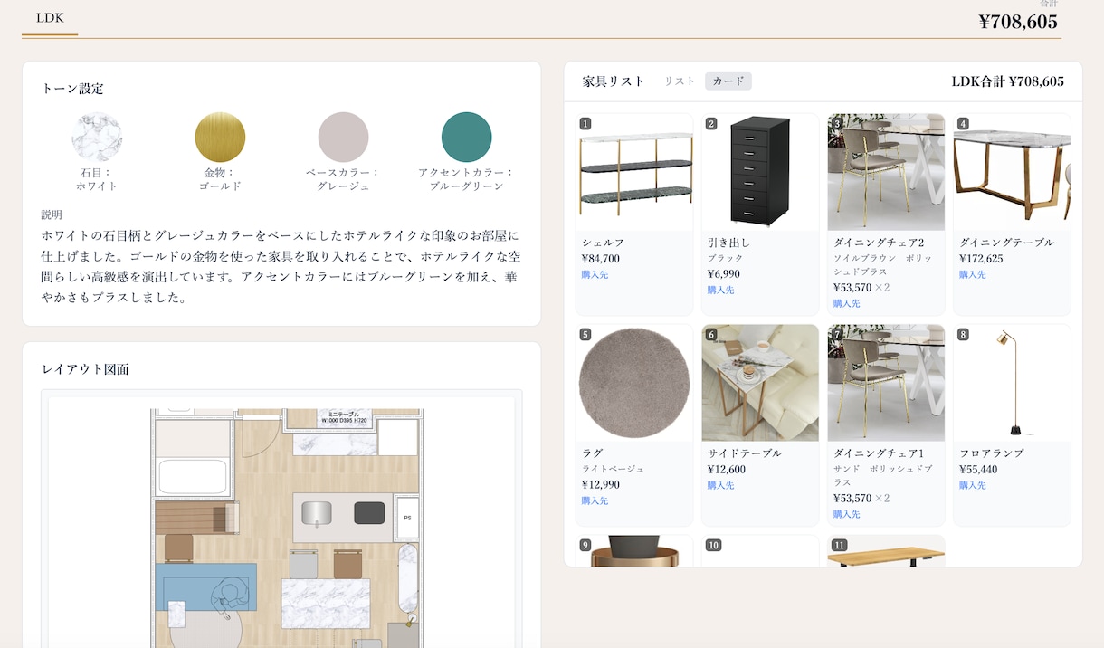
Task: Click the トーン設定 heading
Action: pyautogui.click(x=72, y=89)
